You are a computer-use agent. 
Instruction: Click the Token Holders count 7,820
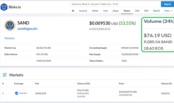coord(124,61)
